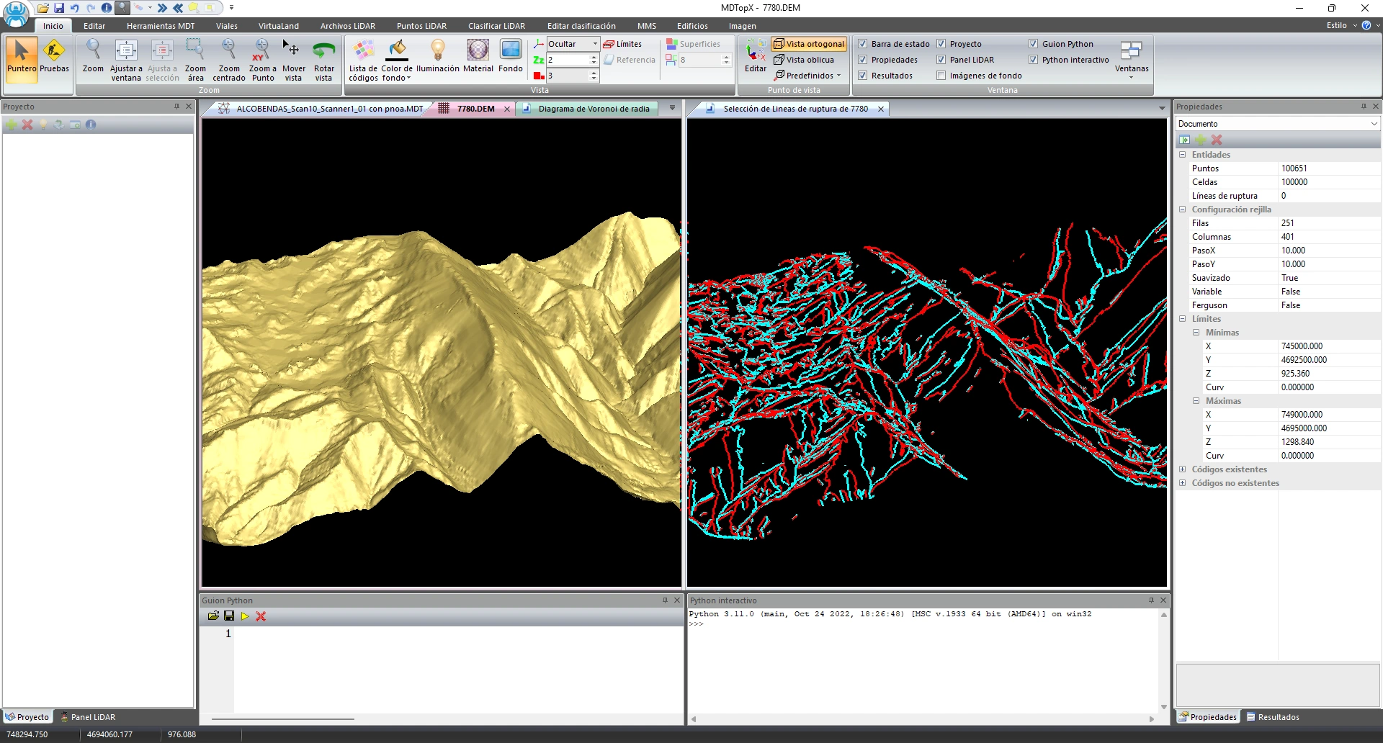Switch to Resultados bottom tab
This screenshot has height=743, width=1383.
(x=1273, y=717)
